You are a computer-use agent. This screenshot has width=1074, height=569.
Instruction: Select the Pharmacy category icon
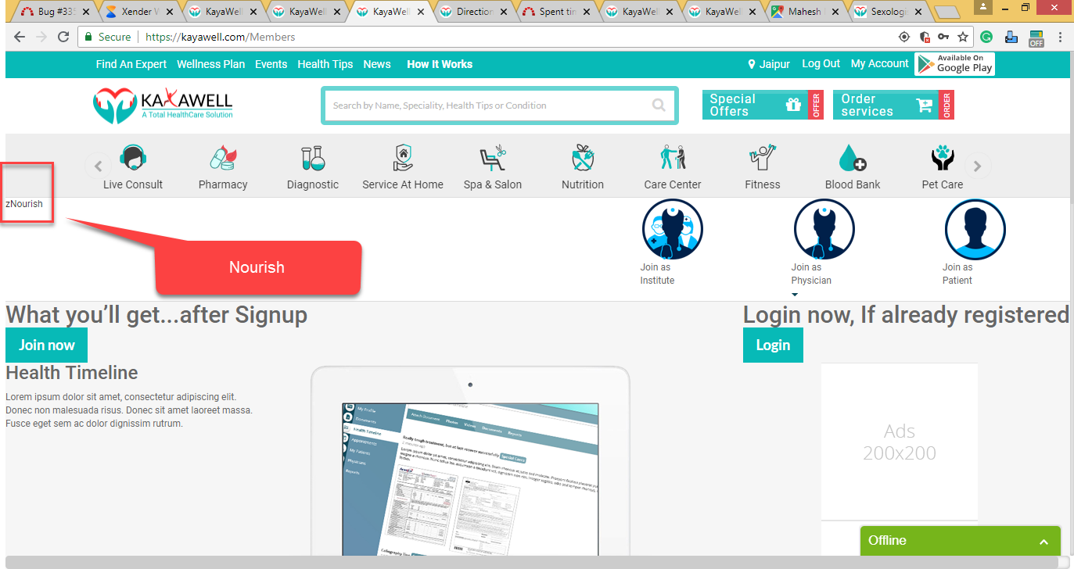pyautogui.click(x=223, y=159)
